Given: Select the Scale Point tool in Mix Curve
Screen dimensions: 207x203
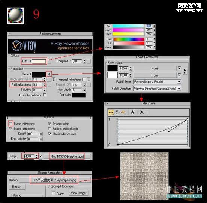Looking at the screenshot, I should (x=117, y=113).
